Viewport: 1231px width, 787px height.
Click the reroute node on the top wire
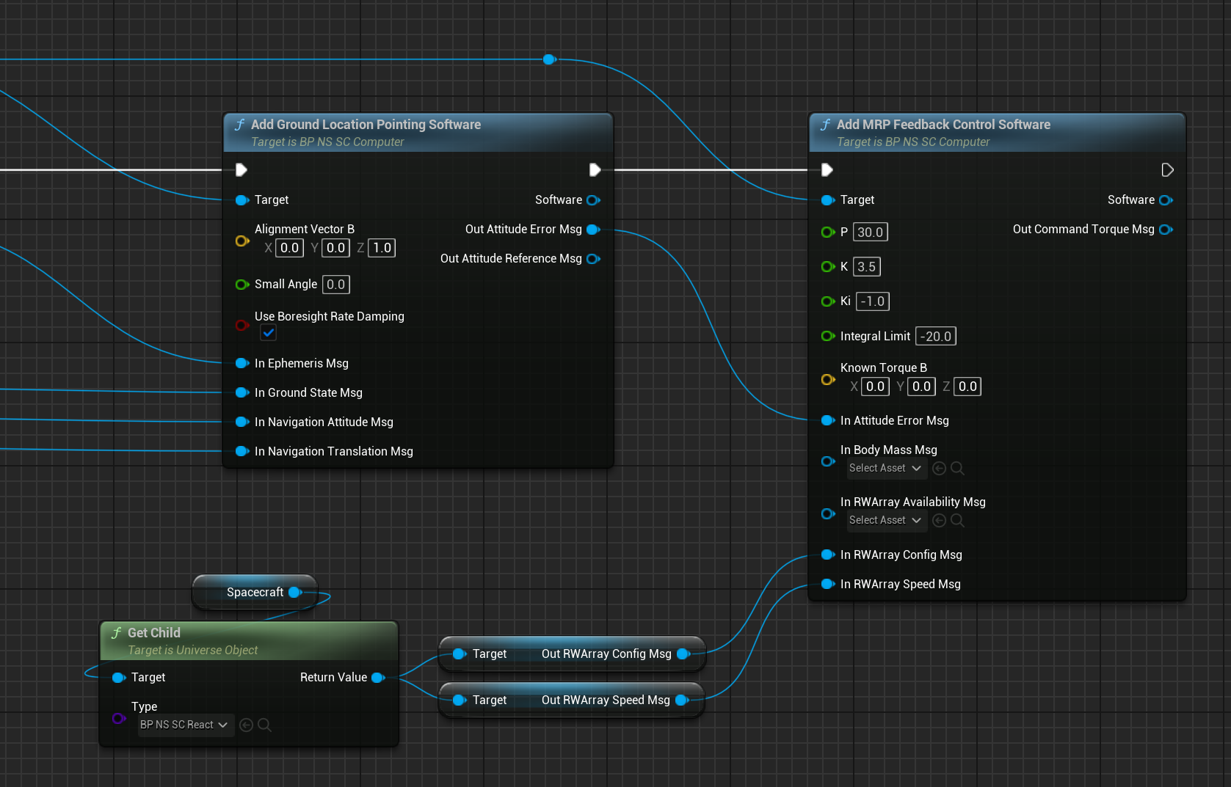(549, 59)
